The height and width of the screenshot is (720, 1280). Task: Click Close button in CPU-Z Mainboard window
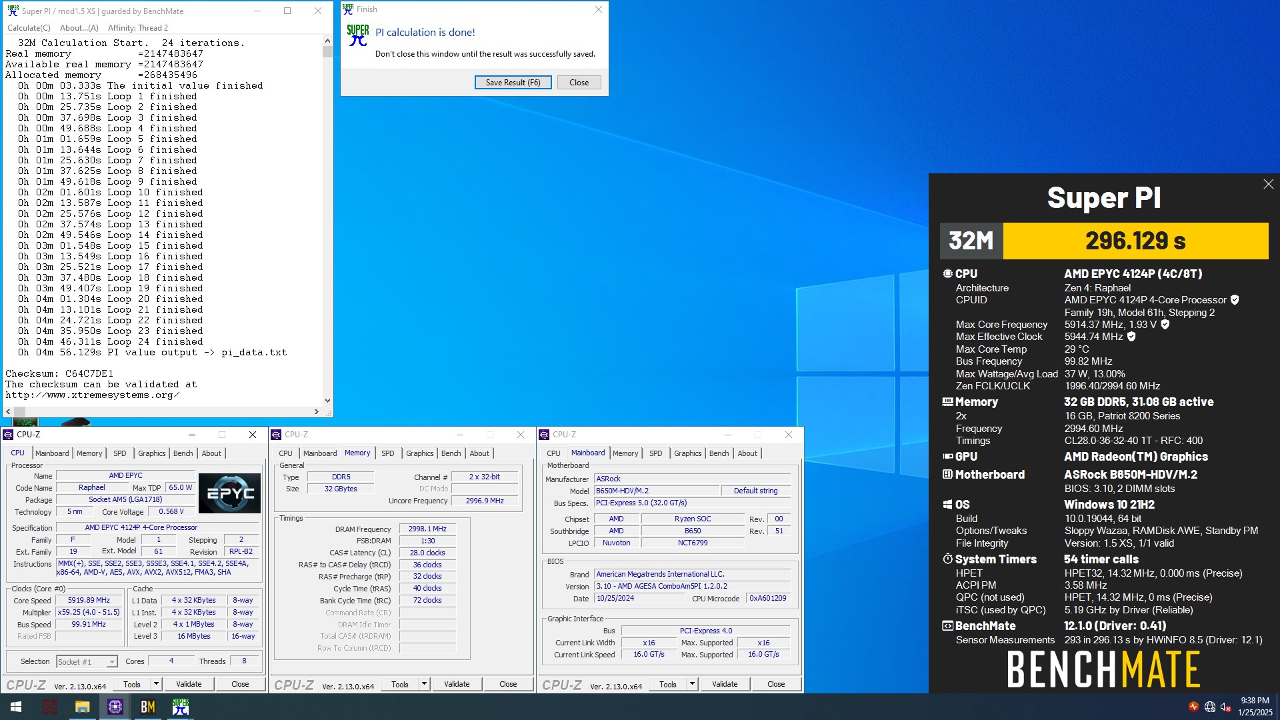pyautogui.click(x=776, y=684)
